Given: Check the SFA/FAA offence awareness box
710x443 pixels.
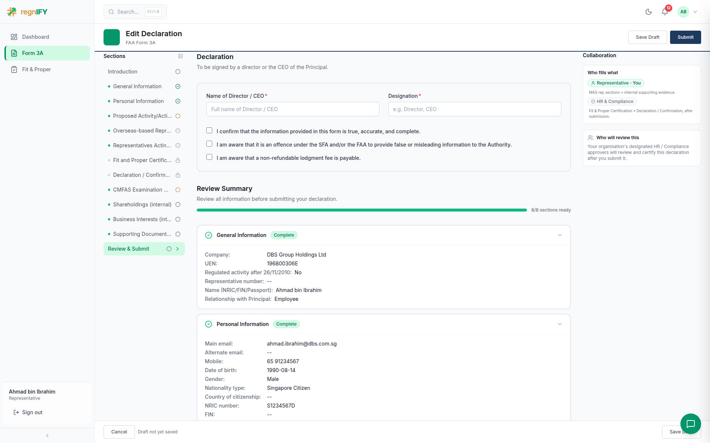Looking at the screenshot, I should (209, 144).
